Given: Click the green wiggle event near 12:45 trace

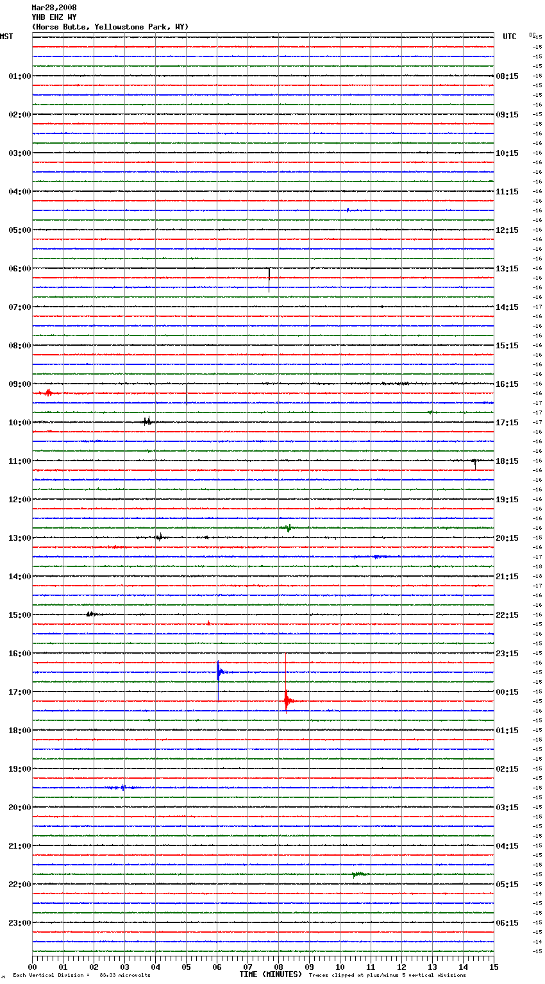Looking at the screenshot, I should coord(288,528).
